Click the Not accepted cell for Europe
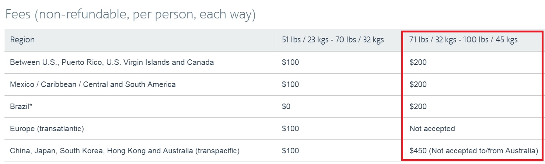The width and height of the screenshot is (545, 164). (432, 129)
